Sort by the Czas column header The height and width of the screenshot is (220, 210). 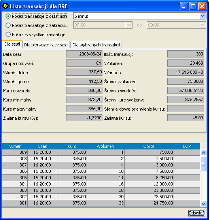pos(42,146)
